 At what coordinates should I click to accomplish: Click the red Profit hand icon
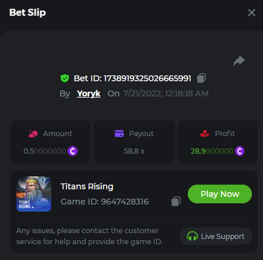(205, 134)
